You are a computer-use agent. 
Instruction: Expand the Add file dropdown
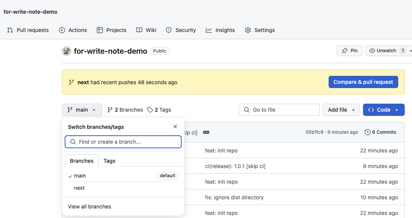pyautogui.click(x=341, y=110)
